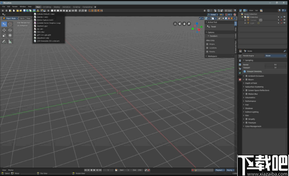The image size is (289, 176).
Task: Toggle the Viewport Denoising checkbox
Action: click(245, 71)
